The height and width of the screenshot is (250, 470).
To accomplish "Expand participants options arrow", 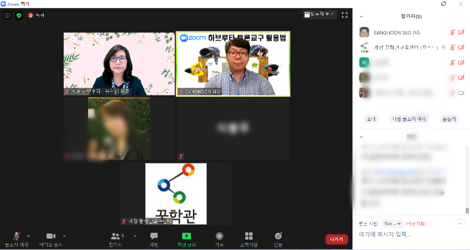I will 135,236.
